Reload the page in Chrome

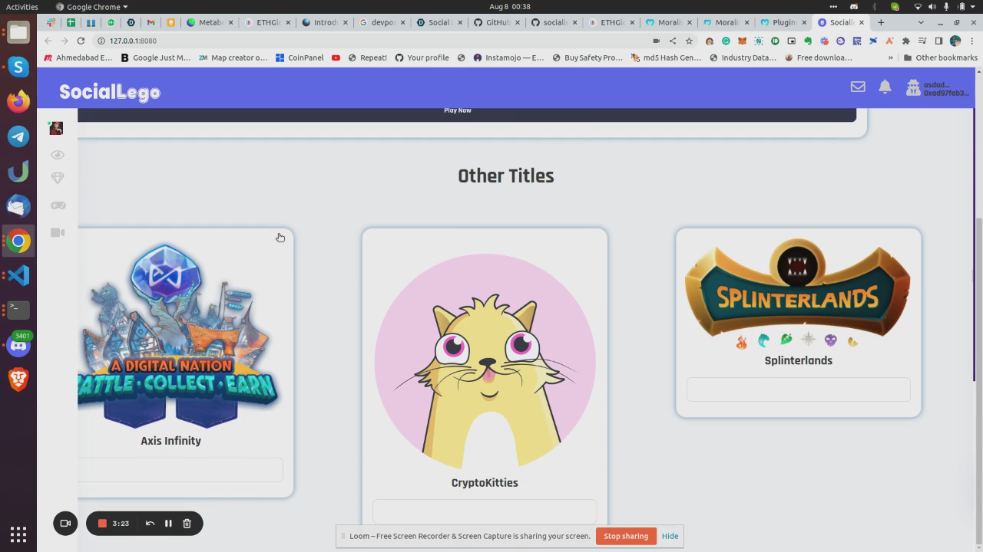81,41
